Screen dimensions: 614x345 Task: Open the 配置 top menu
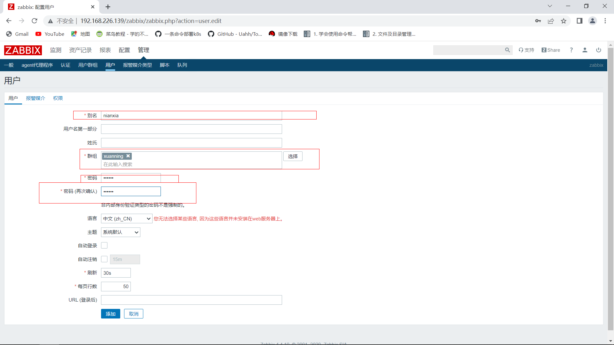(124, 50)
